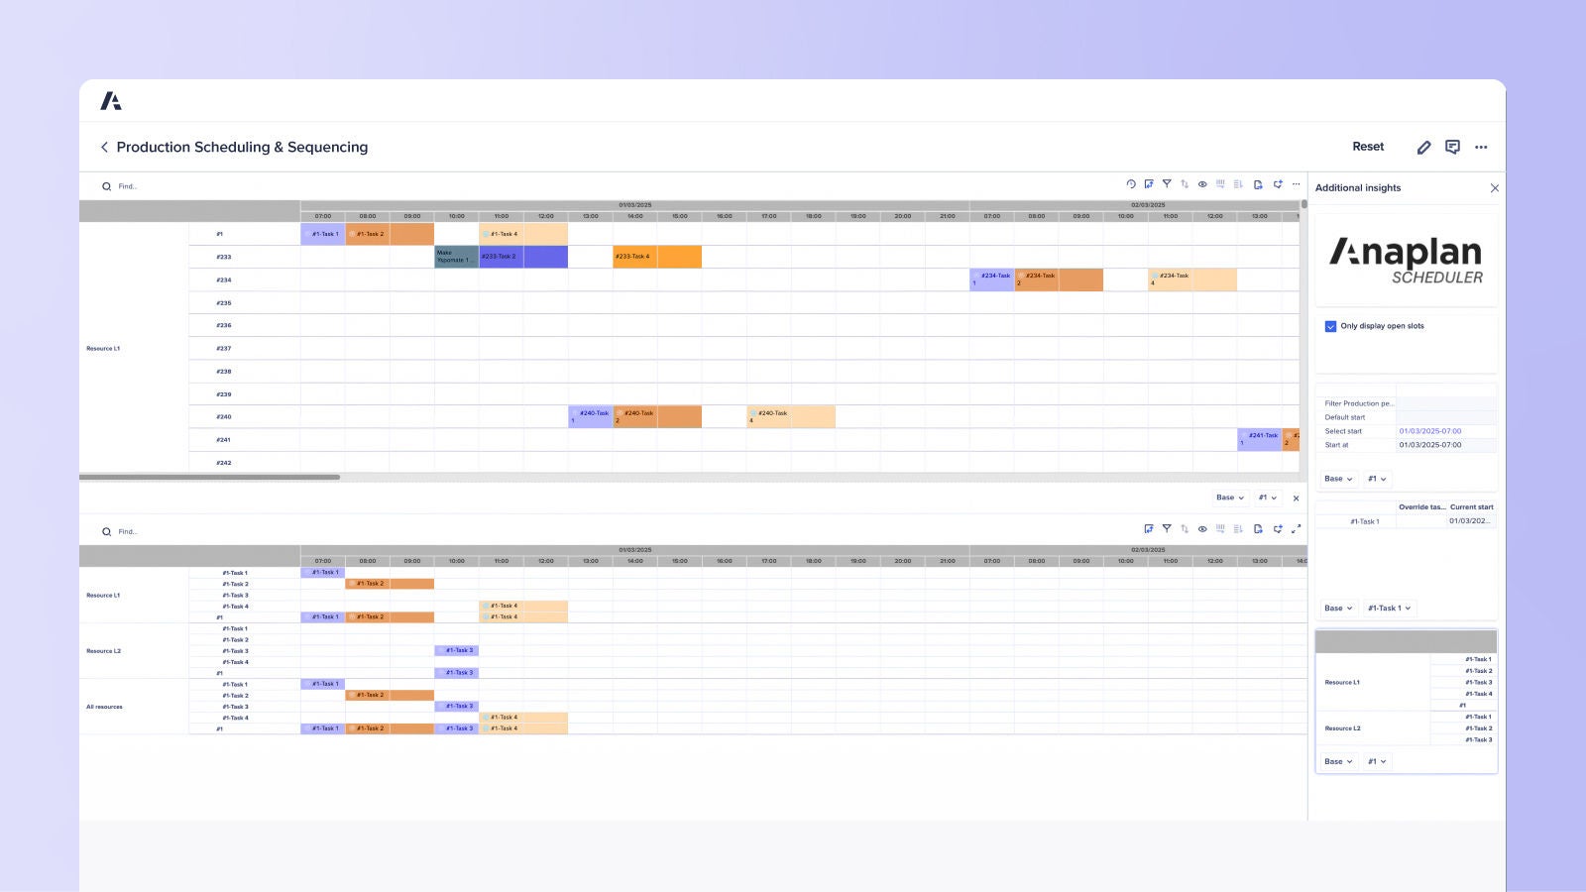Click the expand-to-fullscreen icon on the bottom chart

point(1298,531)
